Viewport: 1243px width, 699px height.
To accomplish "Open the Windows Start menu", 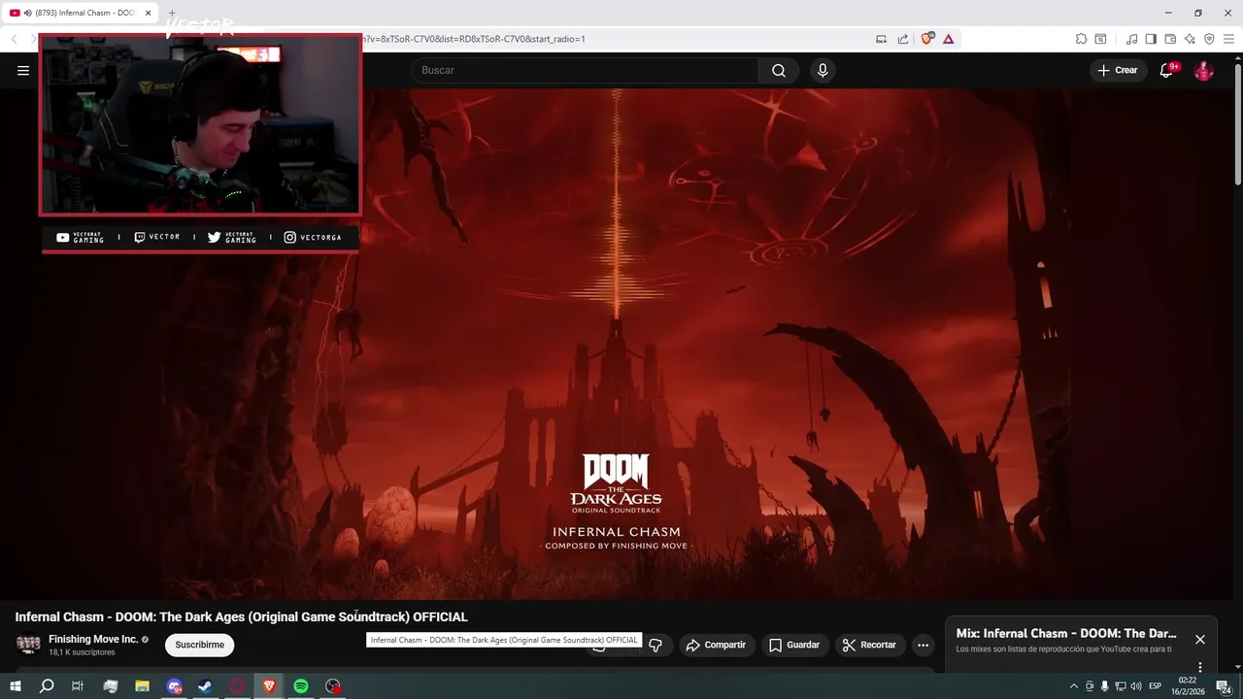I will (16, 686).
